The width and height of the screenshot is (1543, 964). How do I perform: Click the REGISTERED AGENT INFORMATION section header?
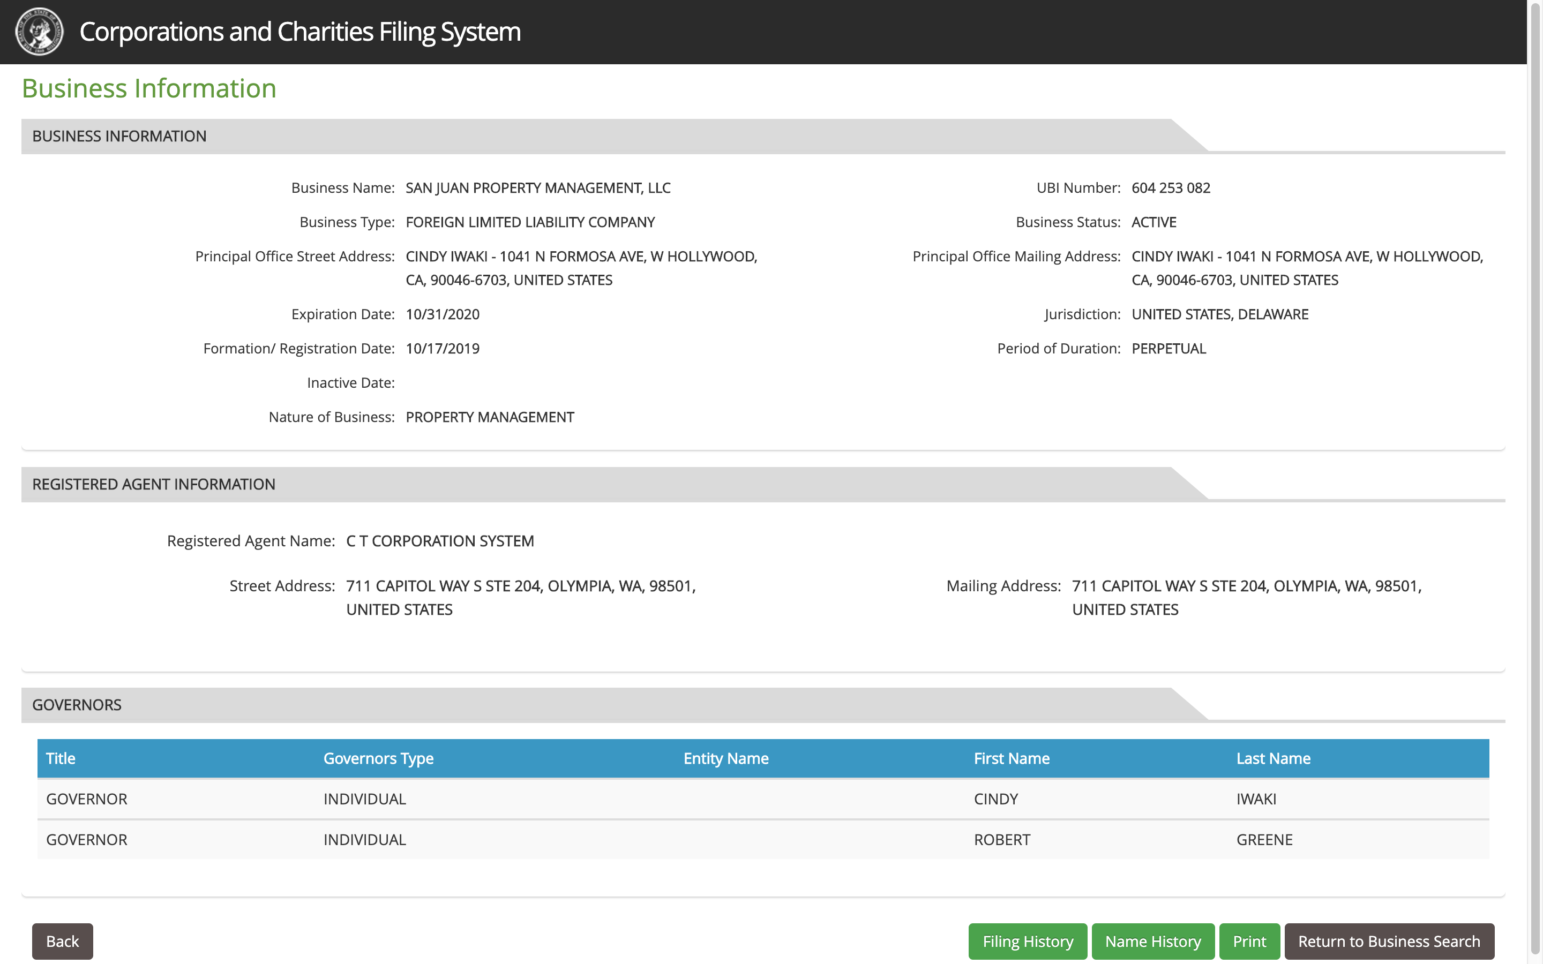pos(154,484)
